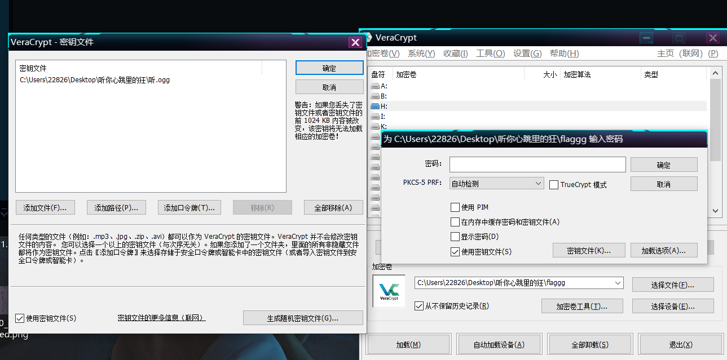Click the K: drive icon in the VeraCrypt list

[x=375, y=126]
